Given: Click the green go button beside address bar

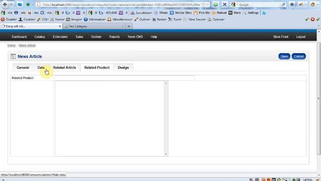Looking at the screenshot, I should pyautogui.click(x=216, y=5).
